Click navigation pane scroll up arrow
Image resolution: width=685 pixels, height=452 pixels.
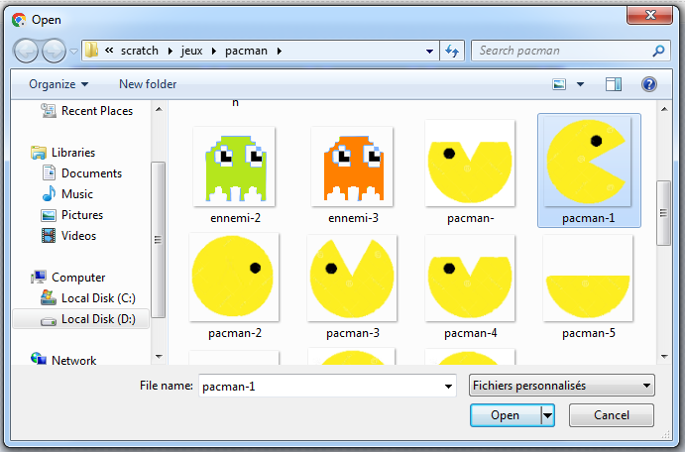pos(159,109)
